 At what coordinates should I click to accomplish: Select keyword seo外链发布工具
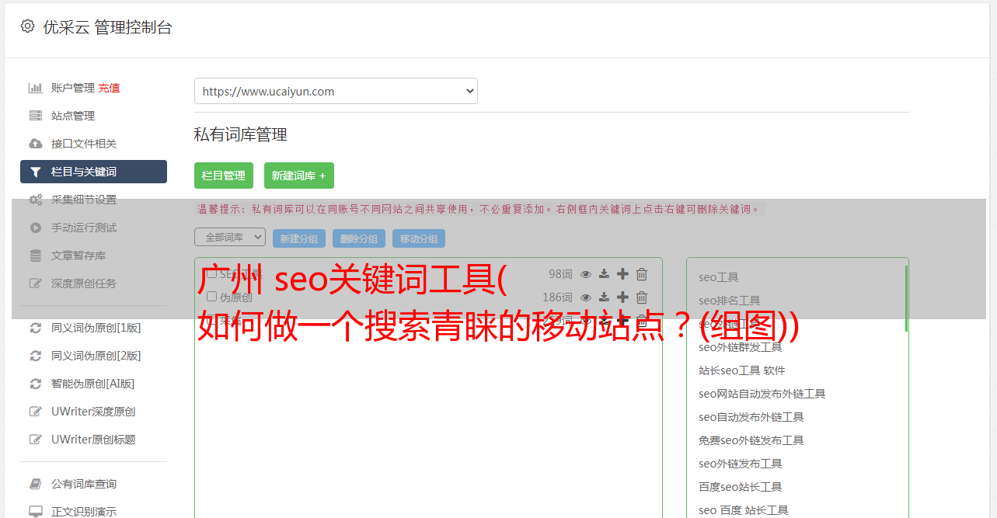click(x=741, y=464)
